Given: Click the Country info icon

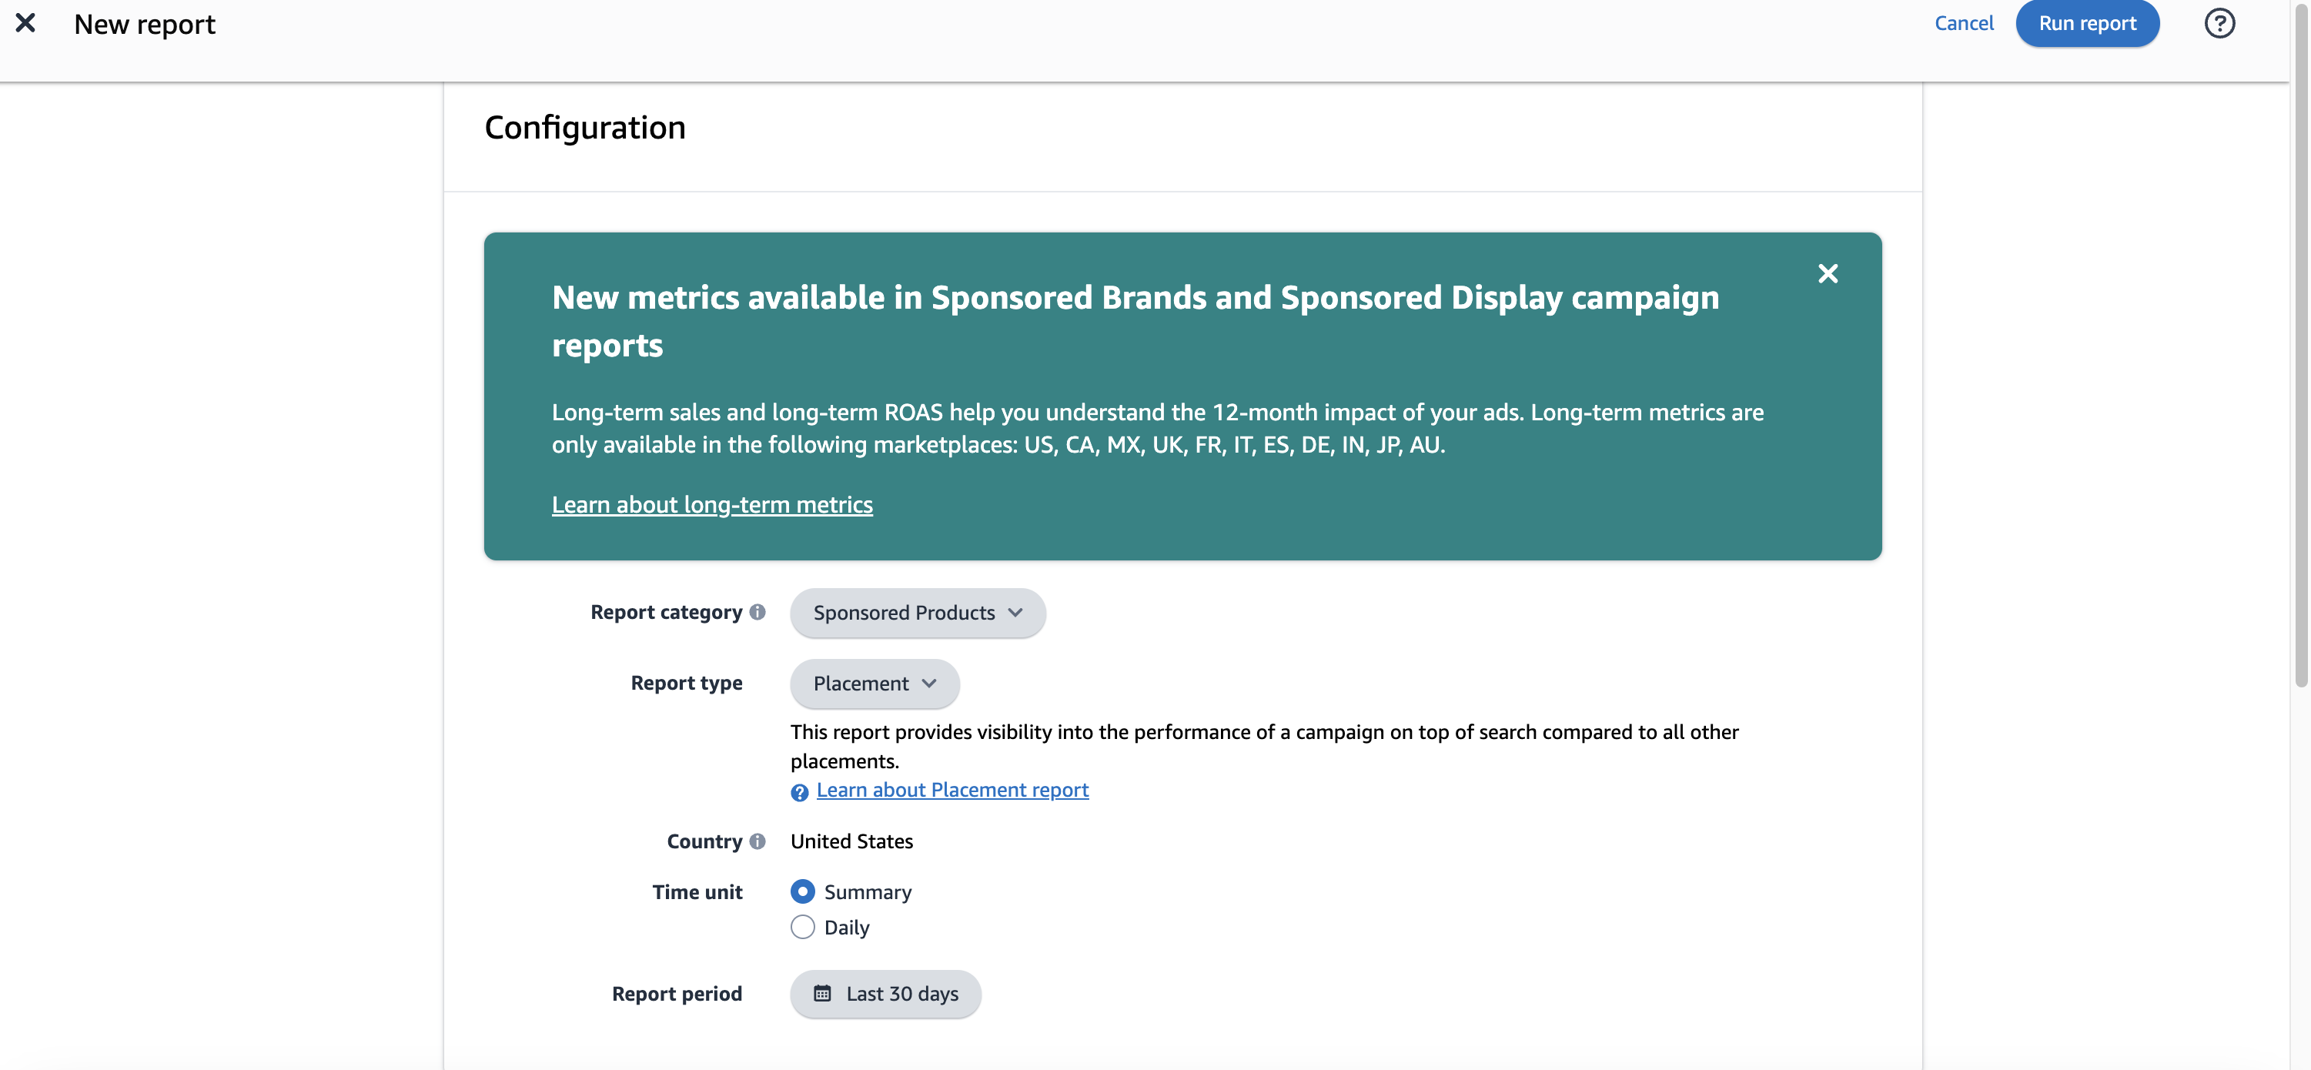Looking at the screenshot, I should [758, 841].
